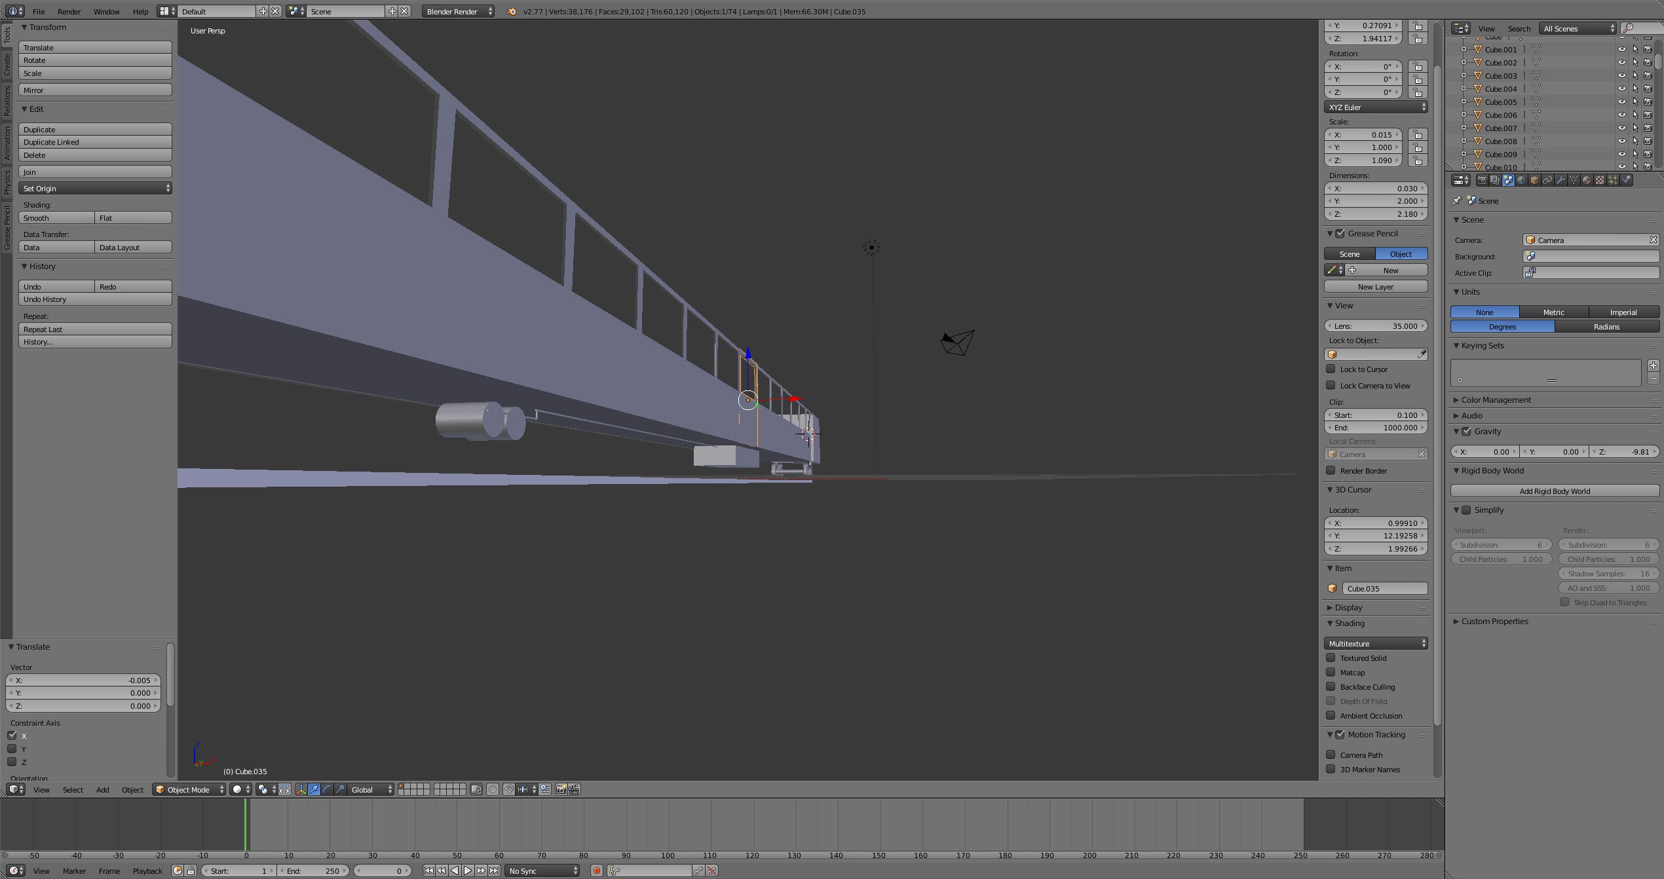Screen dimensions: 1664x879
Task: Open the Texture properties tab (checker icon)
Action: click(x=1600, y=180)
